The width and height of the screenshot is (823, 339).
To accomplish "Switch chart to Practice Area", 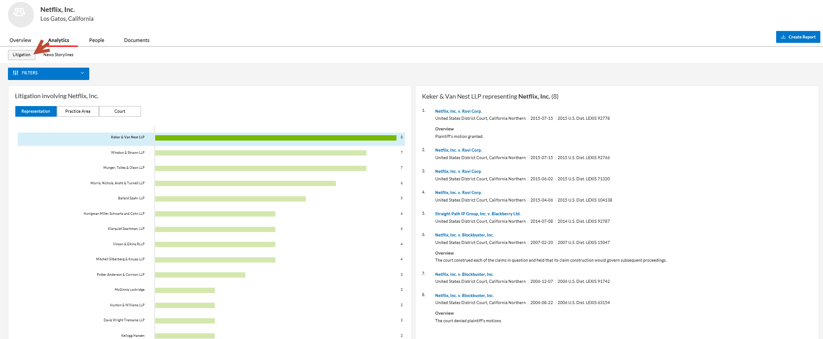I will point(78,111).
